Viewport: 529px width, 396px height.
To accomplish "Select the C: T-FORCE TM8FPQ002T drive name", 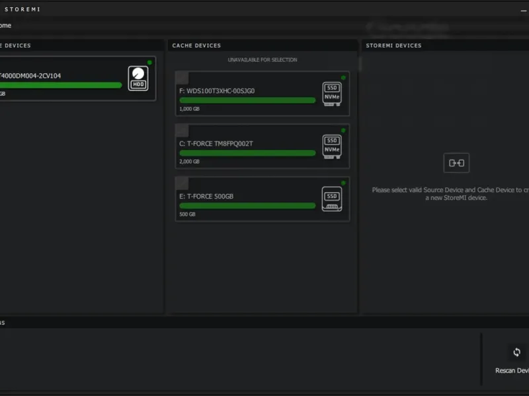I will pyautogui.click(x=216, y=144).
